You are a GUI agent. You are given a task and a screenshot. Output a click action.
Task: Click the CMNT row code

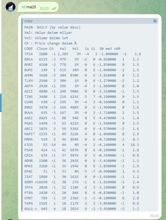tap(29, 198)
